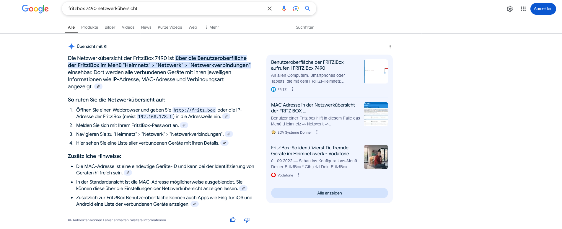Click source link icon after 'ihren Details.'
562x229 pixels.
[224, 143]
